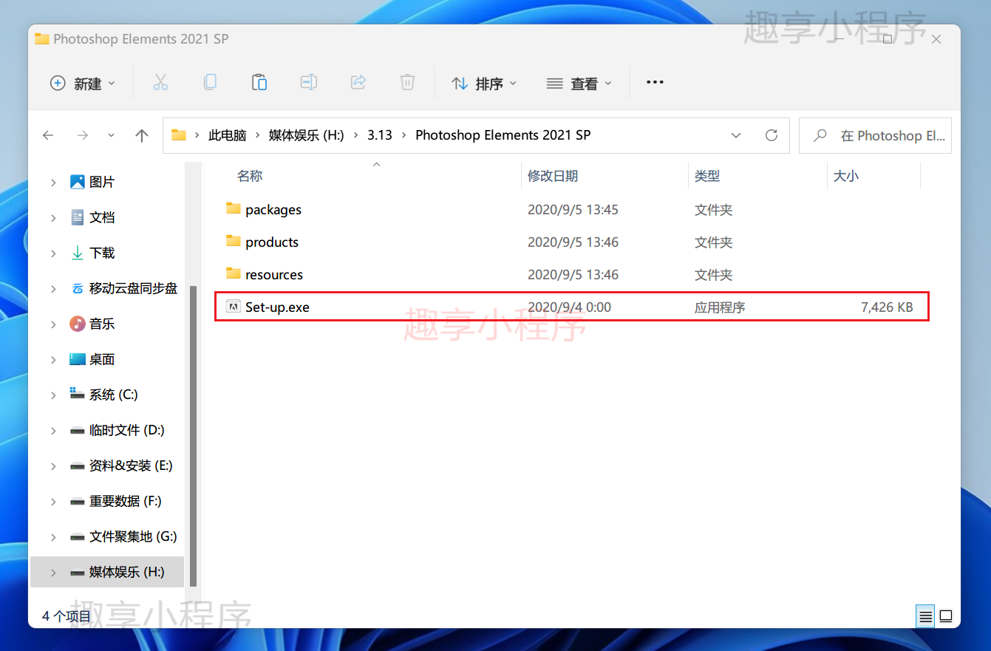The image size is (991, 651).
Task: Select 媒体娱乐 (H:) in sidebar
Action: point(126,572)
